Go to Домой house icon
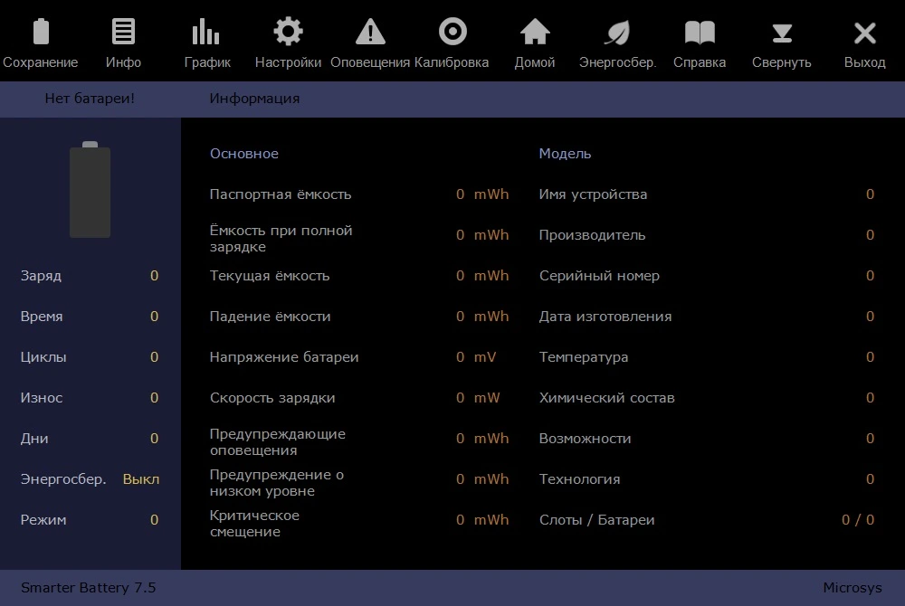 [x=535, y=32]
